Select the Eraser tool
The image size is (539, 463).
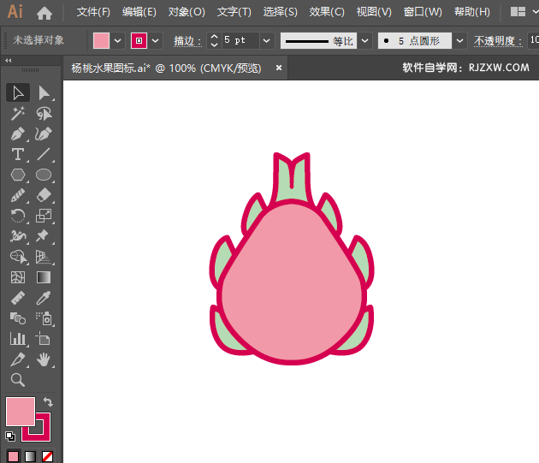coord(44,196)
